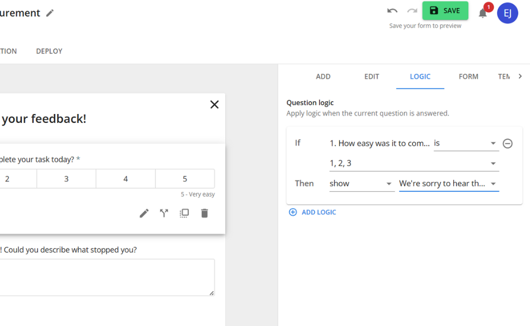Viewport: 530px width, 326px height.
Task: Switch to the FORM tab
Action: 469,76
